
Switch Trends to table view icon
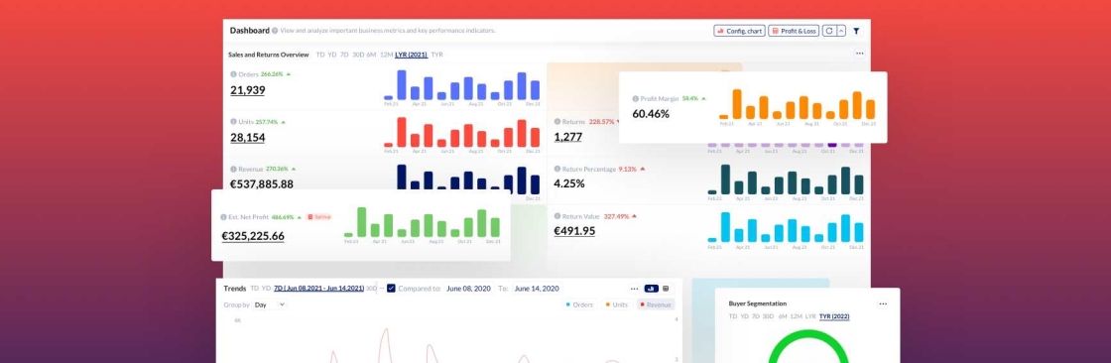(666, 289)
